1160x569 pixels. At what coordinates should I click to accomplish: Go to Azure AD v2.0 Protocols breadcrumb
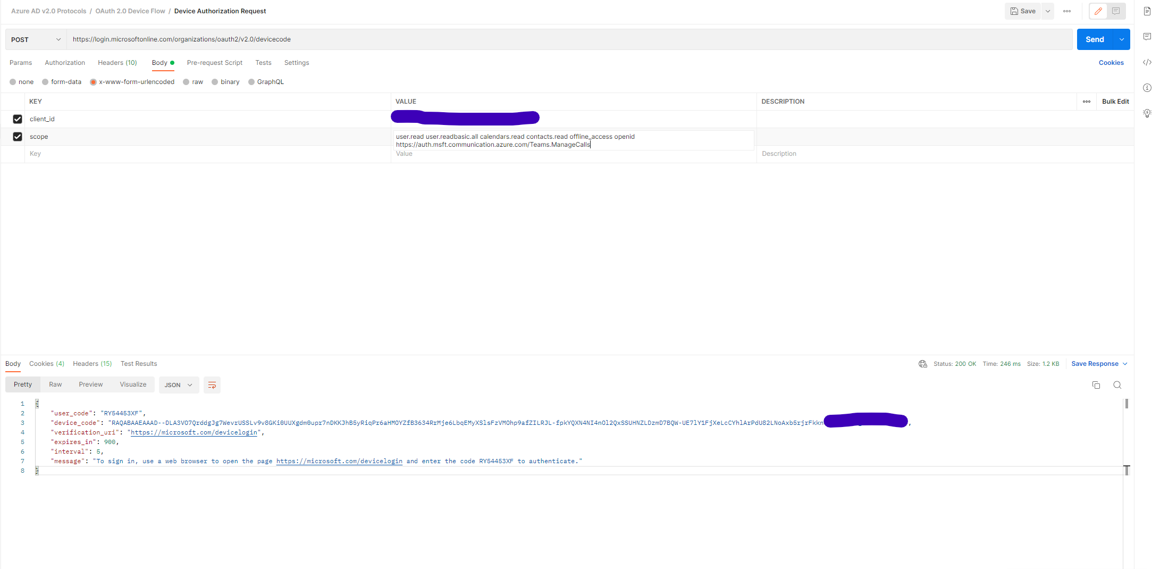[x=48, y=11]
